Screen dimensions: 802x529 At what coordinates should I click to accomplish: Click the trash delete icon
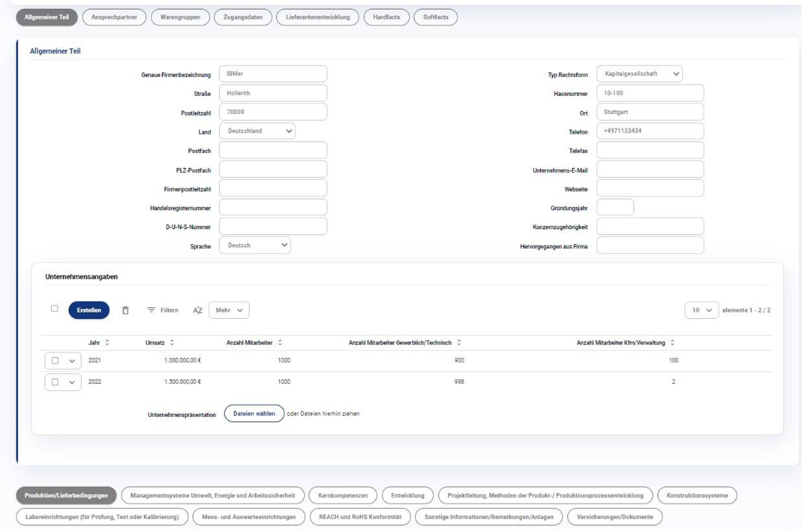point(125,310)
